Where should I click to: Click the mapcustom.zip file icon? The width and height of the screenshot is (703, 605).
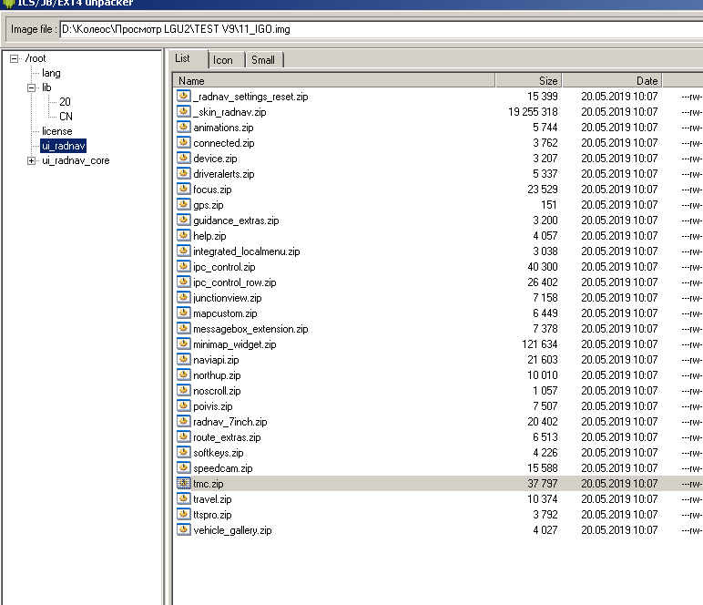click(183, 313)
